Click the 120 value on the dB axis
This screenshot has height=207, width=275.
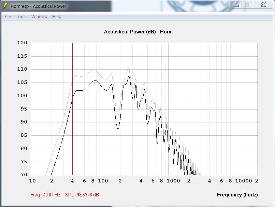22,43
